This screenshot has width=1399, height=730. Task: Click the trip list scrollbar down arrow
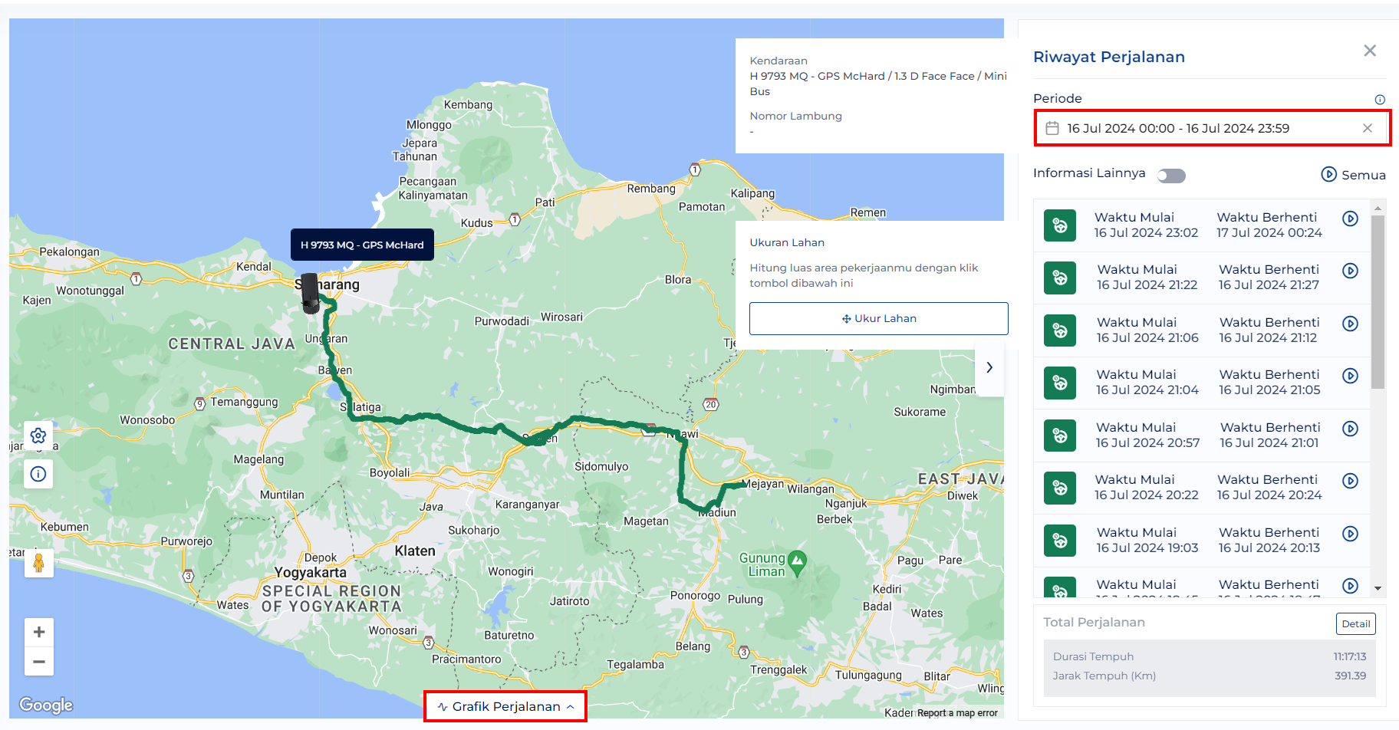tap(1378, 589)
